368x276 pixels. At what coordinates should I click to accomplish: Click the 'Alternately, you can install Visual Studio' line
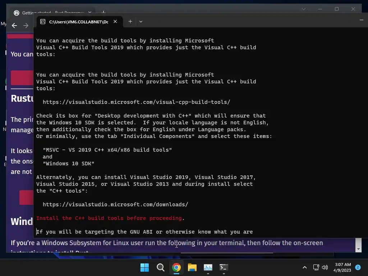point(146,177)
